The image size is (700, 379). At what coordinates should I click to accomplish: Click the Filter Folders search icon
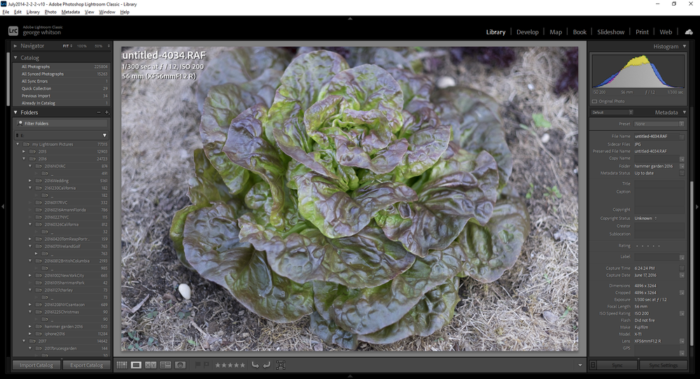coord(20,123)
